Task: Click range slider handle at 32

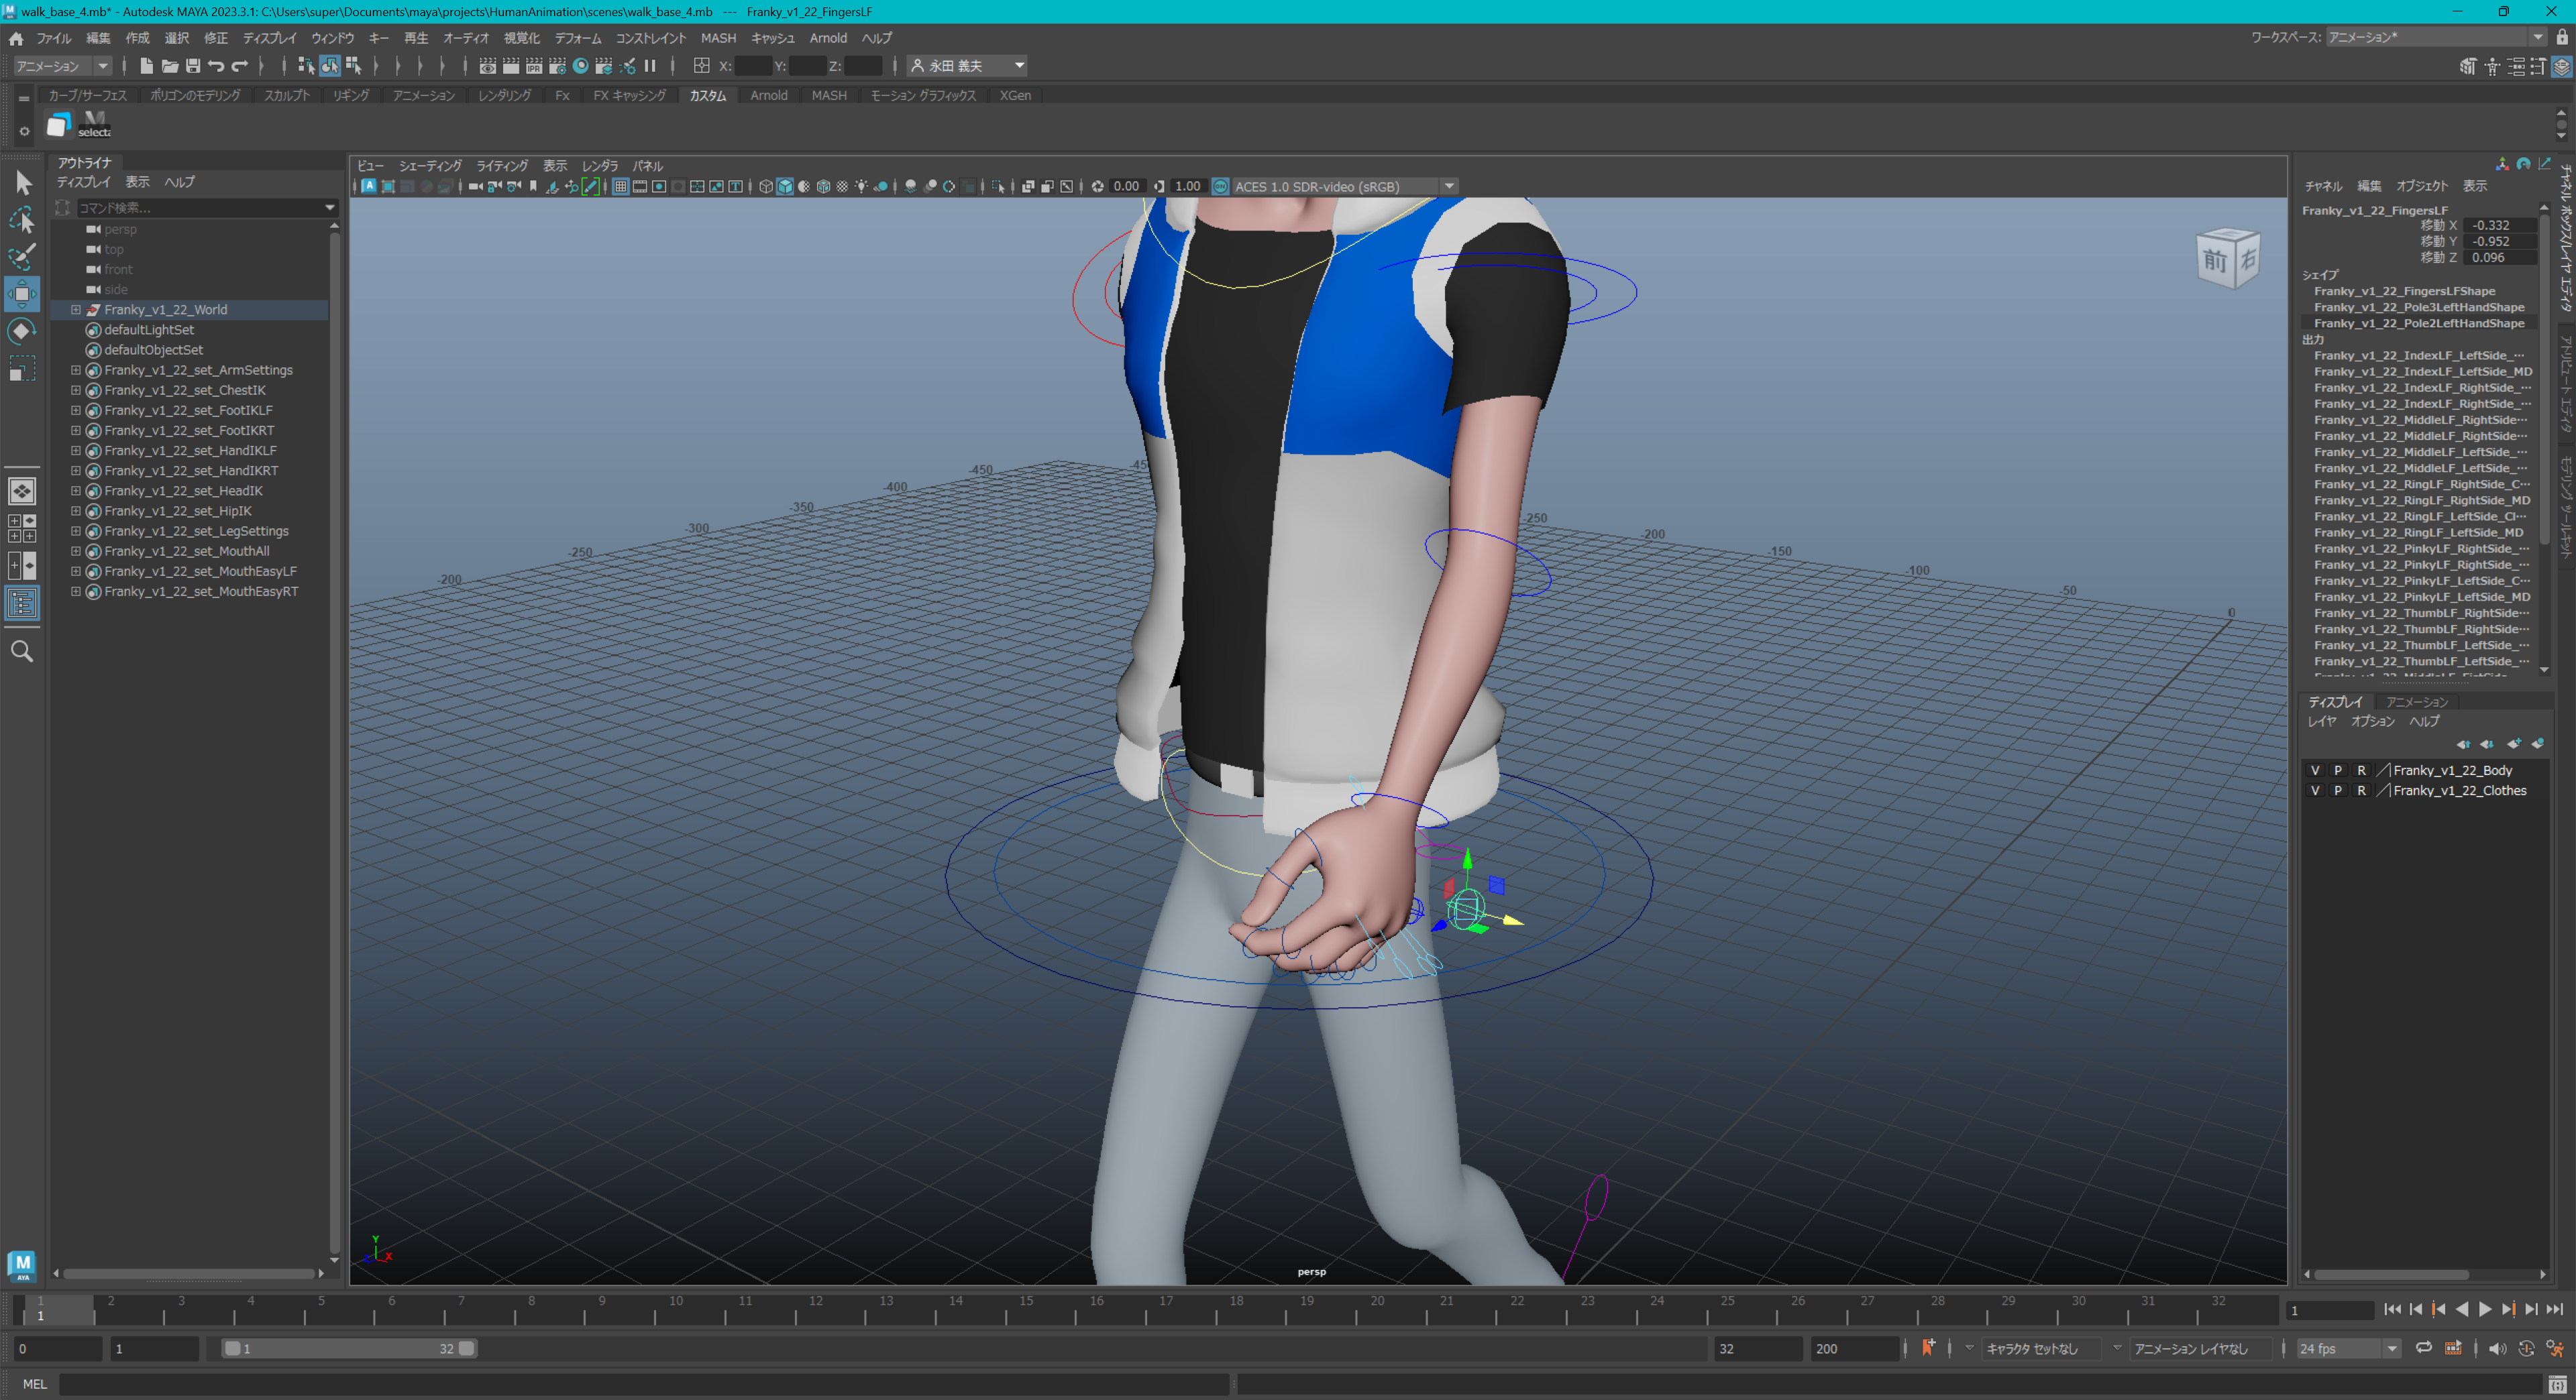Action: [466, 1348]
